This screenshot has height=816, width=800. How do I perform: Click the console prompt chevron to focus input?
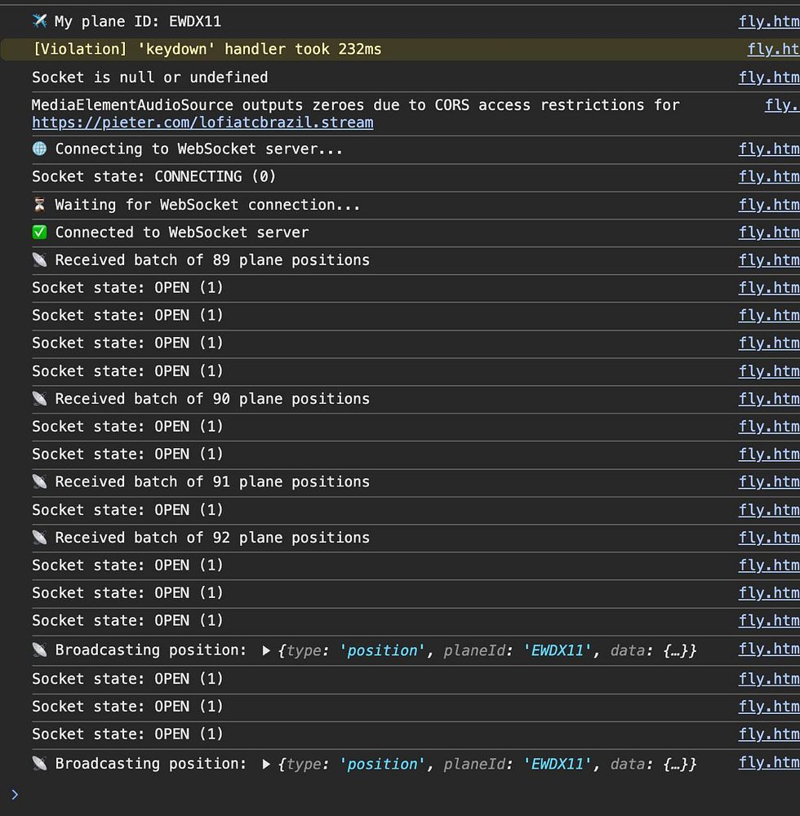click(15, 794)
